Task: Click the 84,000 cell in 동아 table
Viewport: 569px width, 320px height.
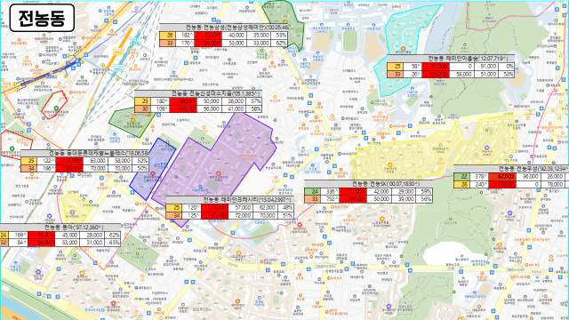Action: 42,243
